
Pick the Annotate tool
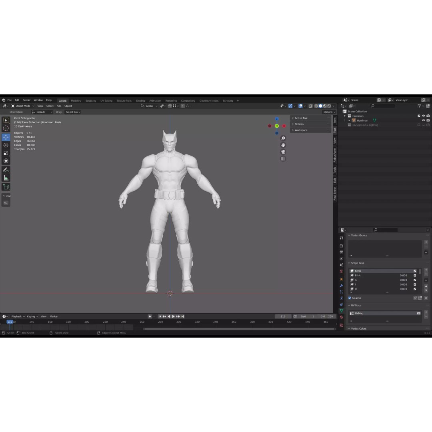tap(6, 170)
